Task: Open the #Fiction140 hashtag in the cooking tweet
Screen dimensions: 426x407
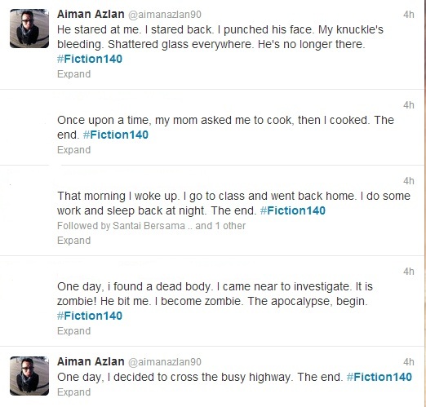Action: [x=116, y=135]
